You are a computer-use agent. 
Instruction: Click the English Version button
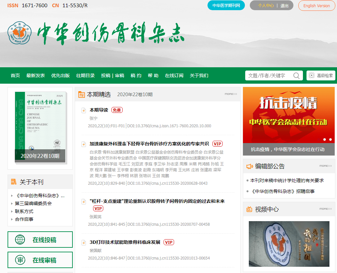(316, 6)
